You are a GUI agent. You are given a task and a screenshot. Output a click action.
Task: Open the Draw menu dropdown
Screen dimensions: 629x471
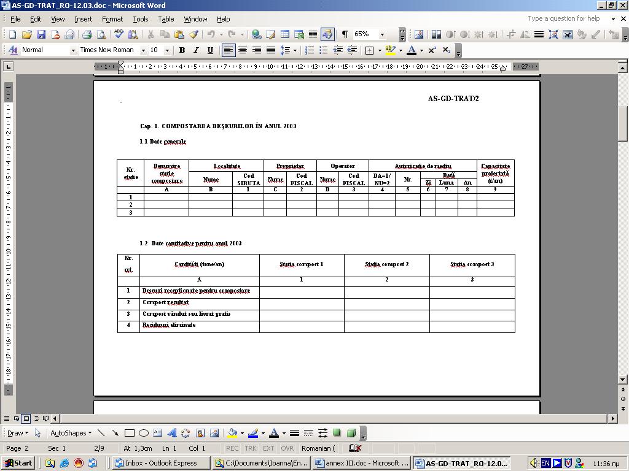[18, 433]
